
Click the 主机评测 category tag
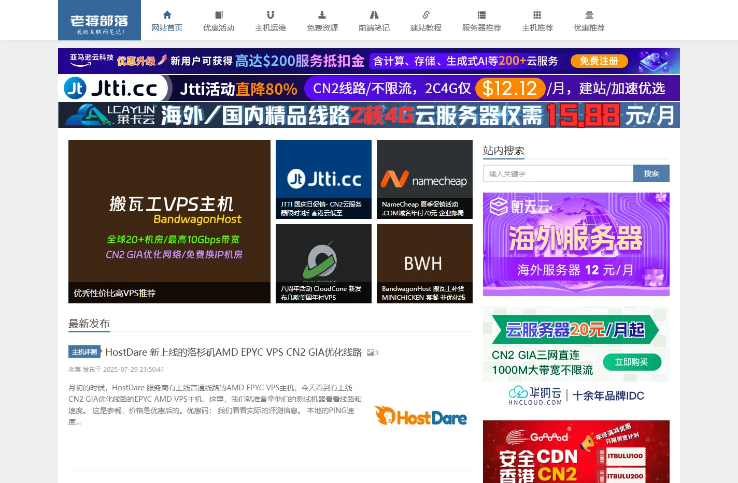point(84,352)
